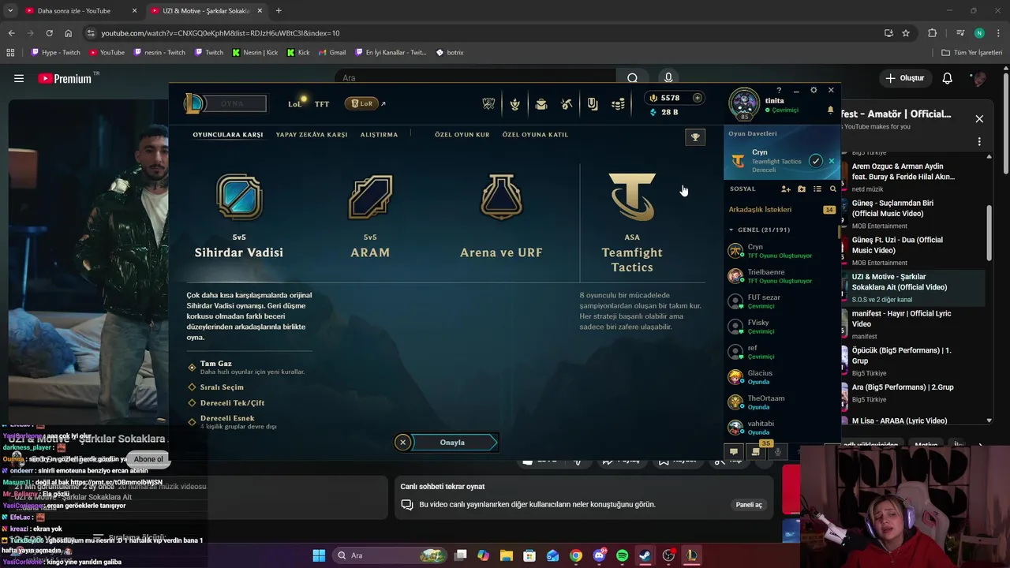Open Özel Oyun Kur tab
The width and height of the screenshot is (1010, 568).
tap(462, 135)
